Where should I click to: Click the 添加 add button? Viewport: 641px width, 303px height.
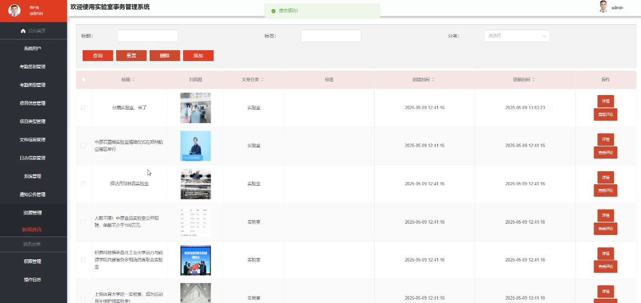(x=198, y=56)
